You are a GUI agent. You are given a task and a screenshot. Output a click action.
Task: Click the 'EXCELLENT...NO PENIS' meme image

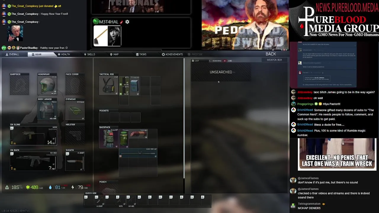(x=337, y=154)
